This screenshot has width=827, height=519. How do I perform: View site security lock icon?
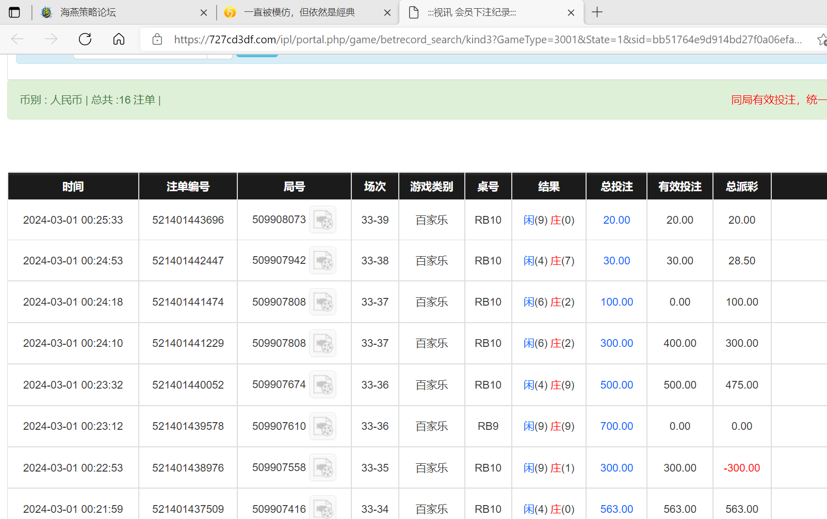point(157,39)
